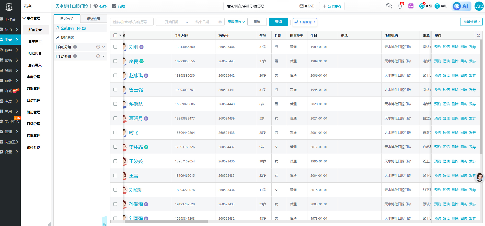Collapse the 患者管理 section
The image size is (485, 226).
pos(24,18)
